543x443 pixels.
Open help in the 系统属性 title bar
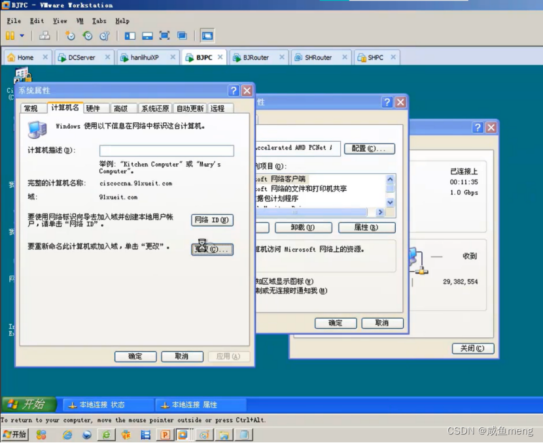pyautogui.click(x=234, y=91)
